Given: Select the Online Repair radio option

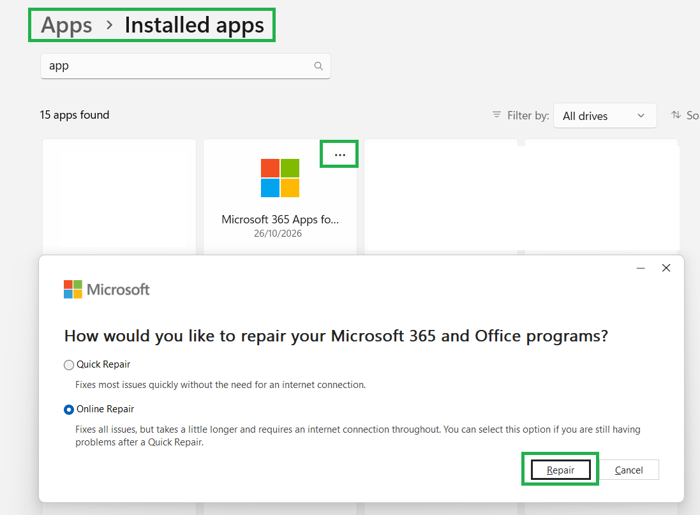Looking at the screenshot, I should click(69, 410).
